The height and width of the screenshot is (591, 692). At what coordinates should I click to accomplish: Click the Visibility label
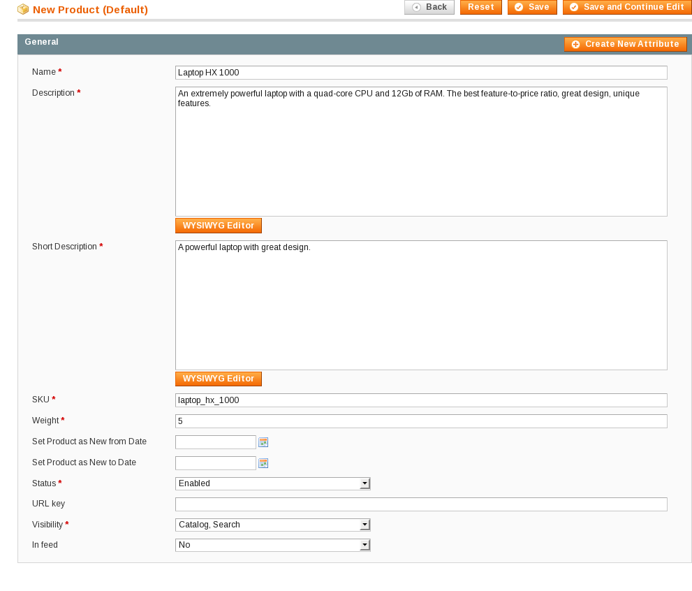(x=47, y=525)
